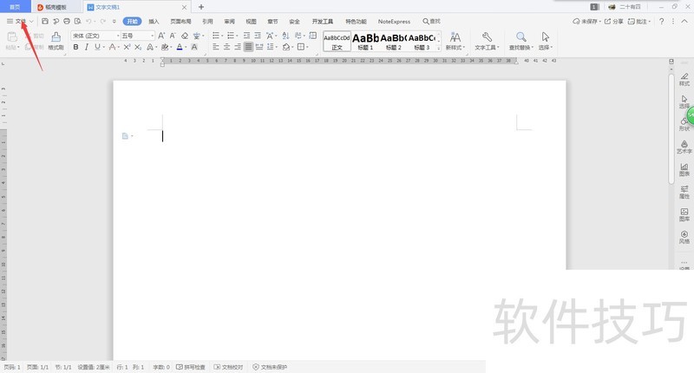Toggle Bold formatting

pos(75,47)
